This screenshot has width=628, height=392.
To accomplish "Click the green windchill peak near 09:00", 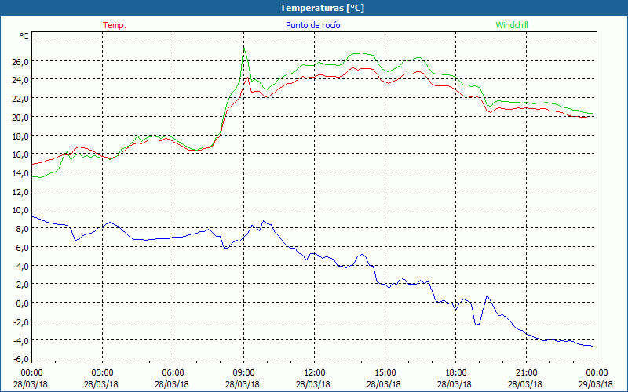I will point(244,49).
